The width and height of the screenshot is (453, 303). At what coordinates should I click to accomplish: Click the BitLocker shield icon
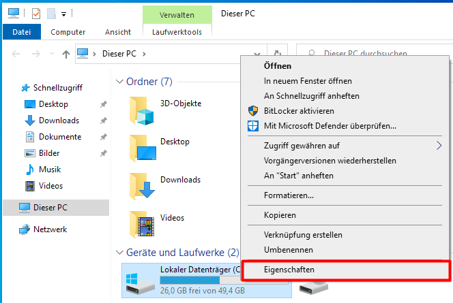pyautogui.click(x=253, y=111)
